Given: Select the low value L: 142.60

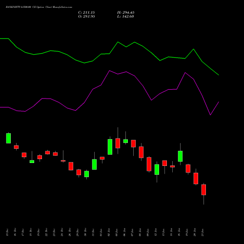Looking at the screenshot, I should [125, 17].
